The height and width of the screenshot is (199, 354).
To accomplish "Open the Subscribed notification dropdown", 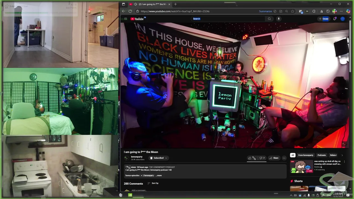I will (x=158, y=158).
